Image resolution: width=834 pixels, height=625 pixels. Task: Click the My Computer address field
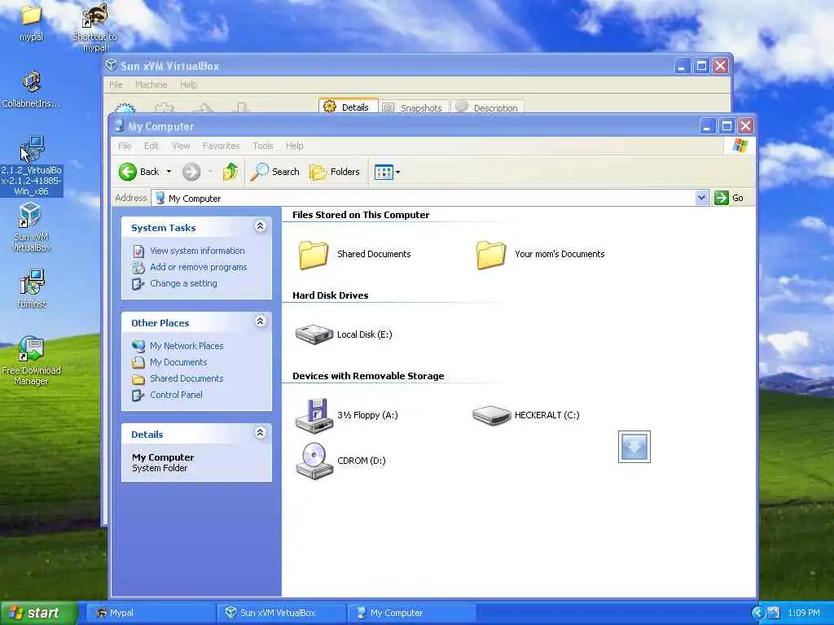point(424,199)
